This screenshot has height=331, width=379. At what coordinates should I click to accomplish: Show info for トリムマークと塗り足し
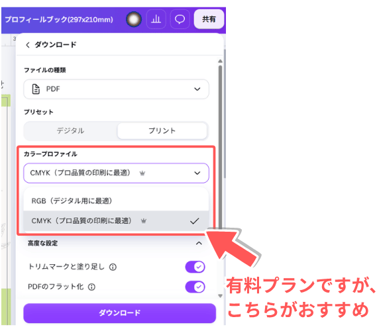[x=113, y=267]
